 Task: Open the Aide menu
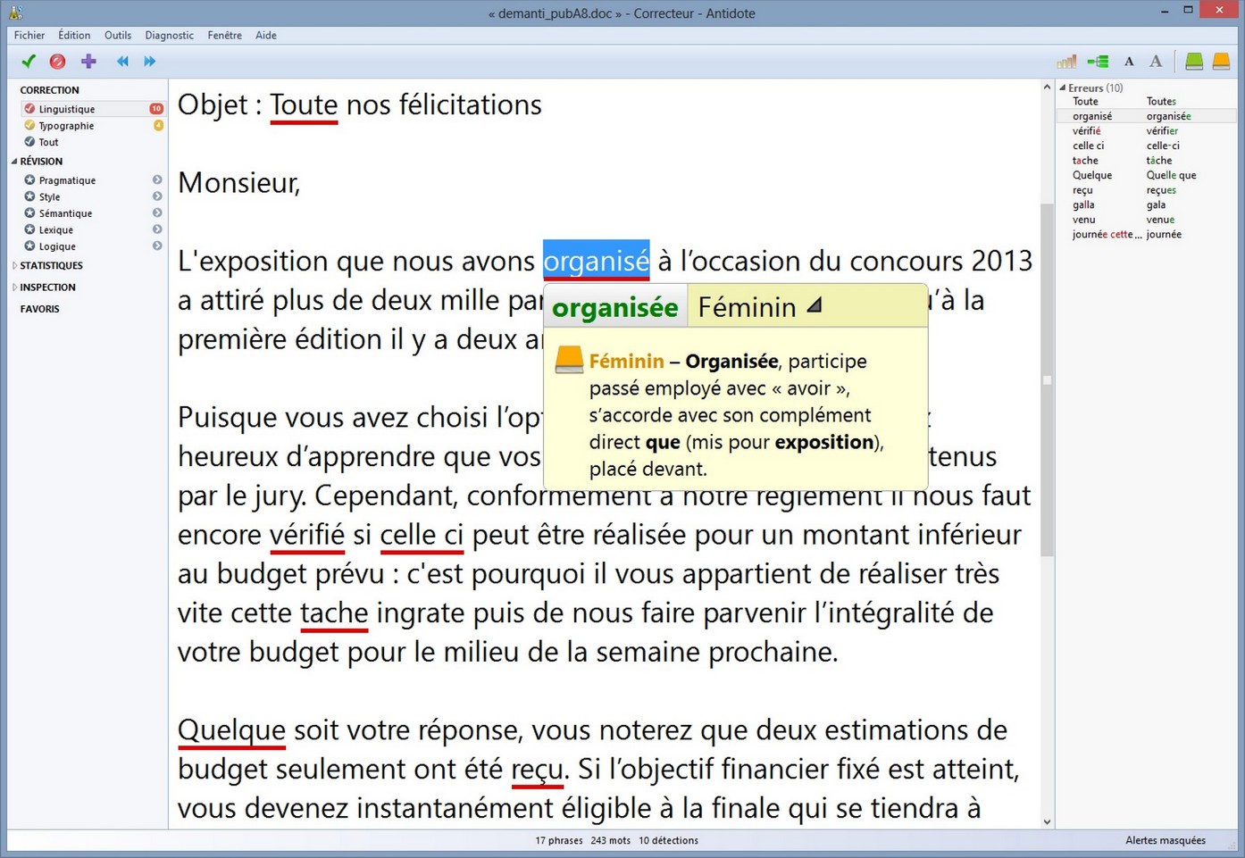coord(266,36)
